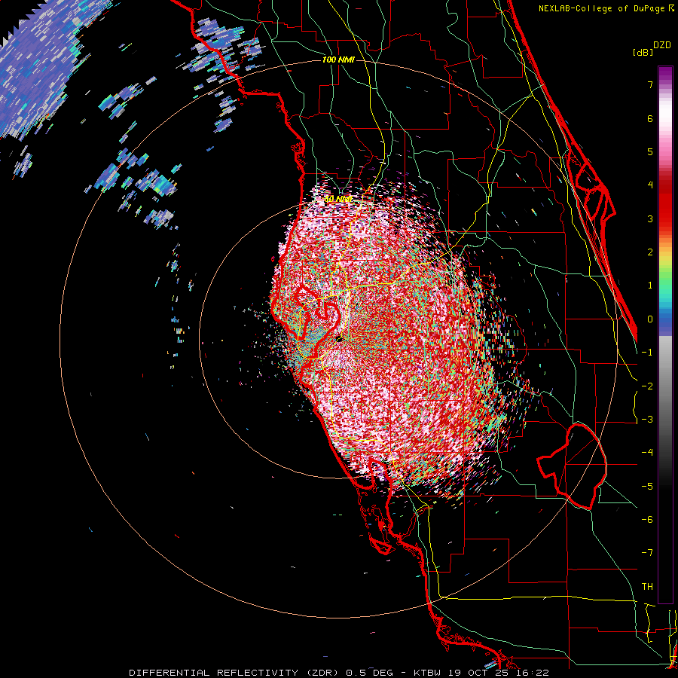
Task: Pick the green 1 dB color on scale bar
Action: pyautogui.click(x=665, y=286)
